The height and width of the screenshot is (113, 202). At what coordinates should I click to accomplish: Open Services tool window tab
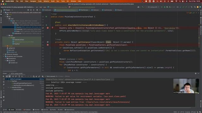pos(45,110)
